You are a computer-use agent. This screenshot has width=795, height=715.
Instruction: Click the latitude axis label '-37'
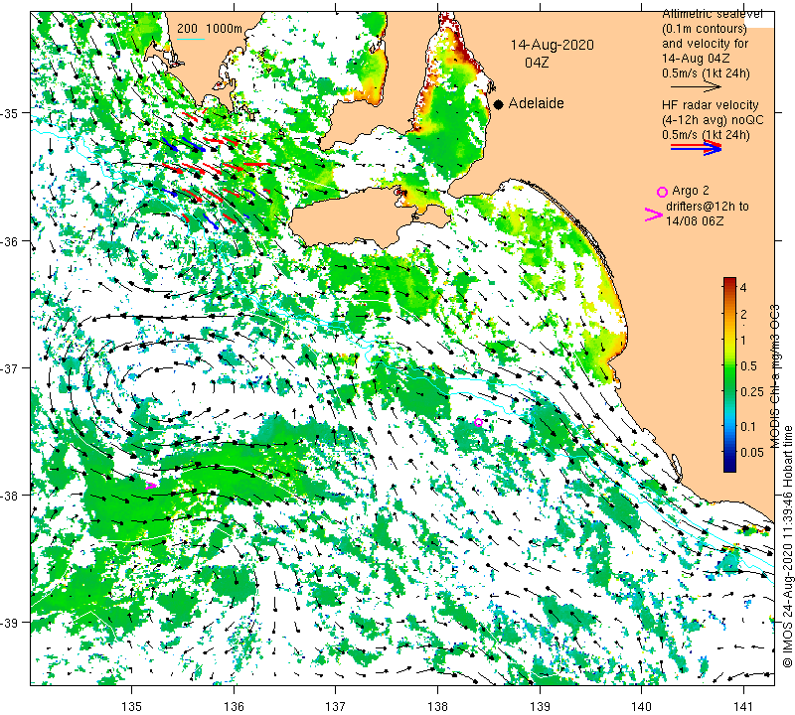10,367
